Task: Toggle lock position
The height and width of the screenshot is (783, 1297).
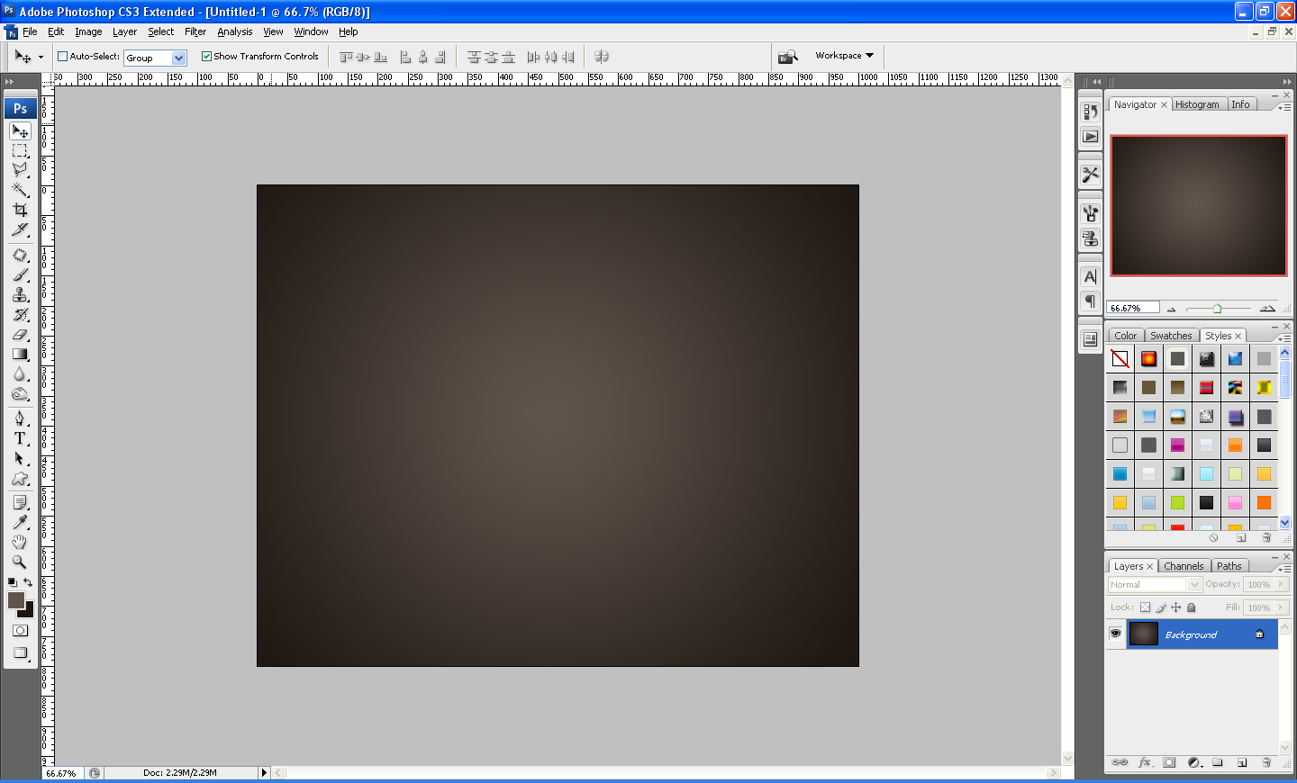Action: pos(1175,607)
